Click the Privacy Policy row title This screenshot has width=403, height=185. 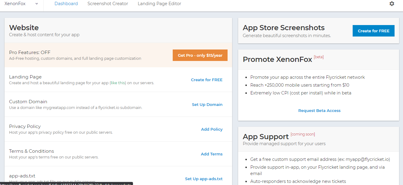point(25,126)
